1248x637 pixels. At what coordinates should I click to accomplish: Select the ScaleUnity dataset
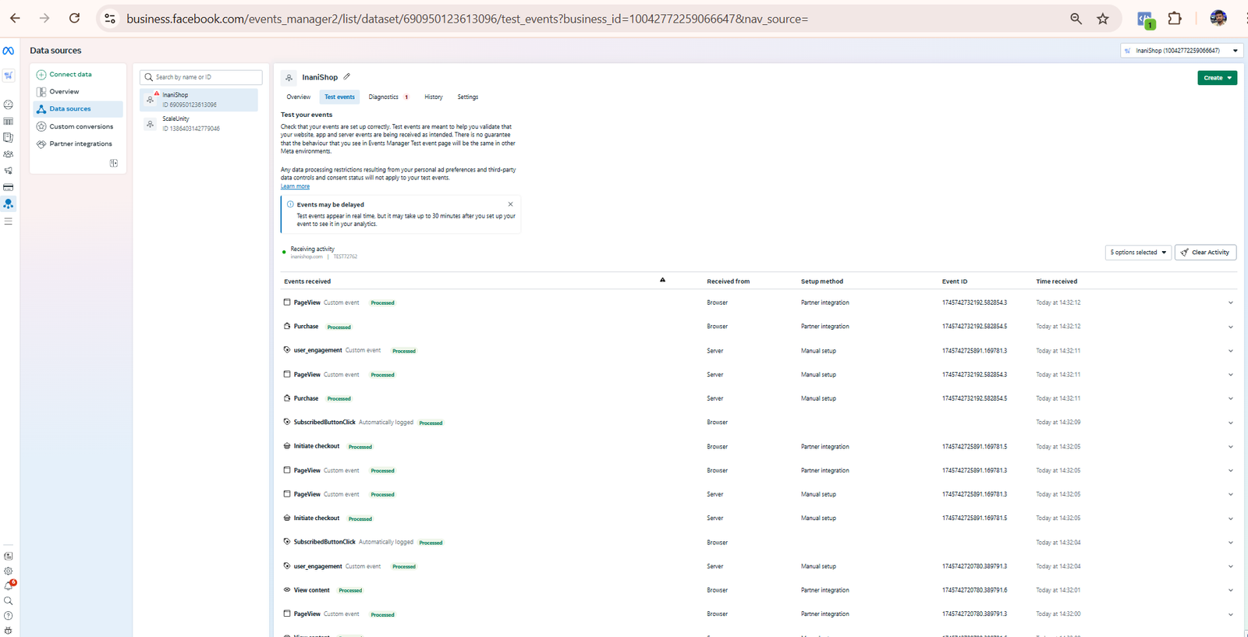click(200, 124)
